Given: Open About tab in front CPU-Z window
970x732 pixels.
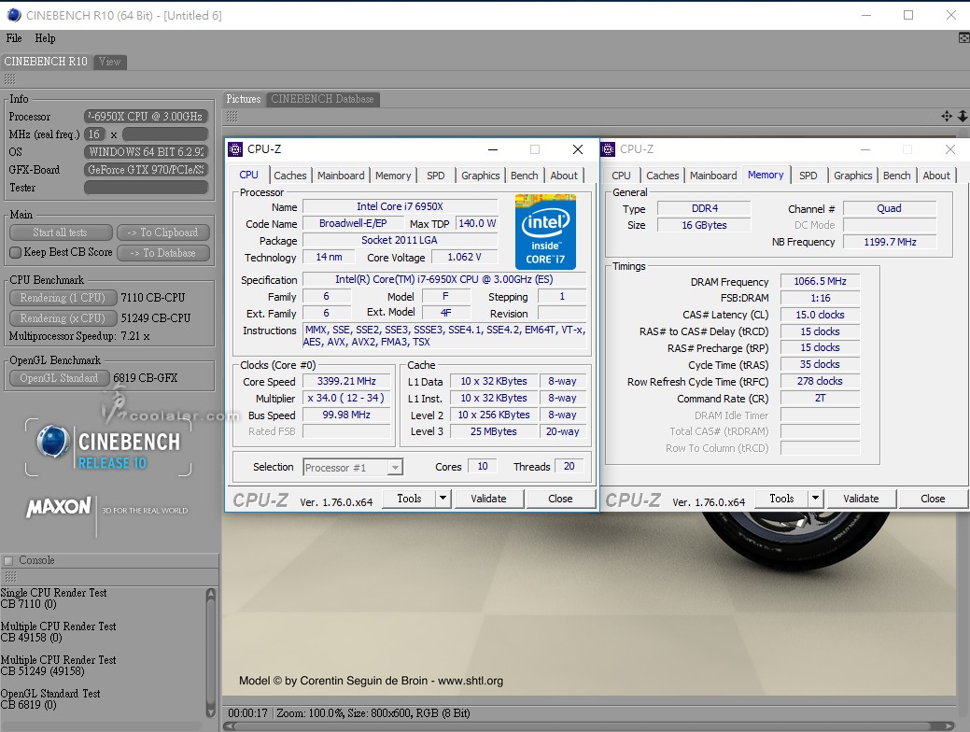Looking at the screenshot, I should (564, 176).
